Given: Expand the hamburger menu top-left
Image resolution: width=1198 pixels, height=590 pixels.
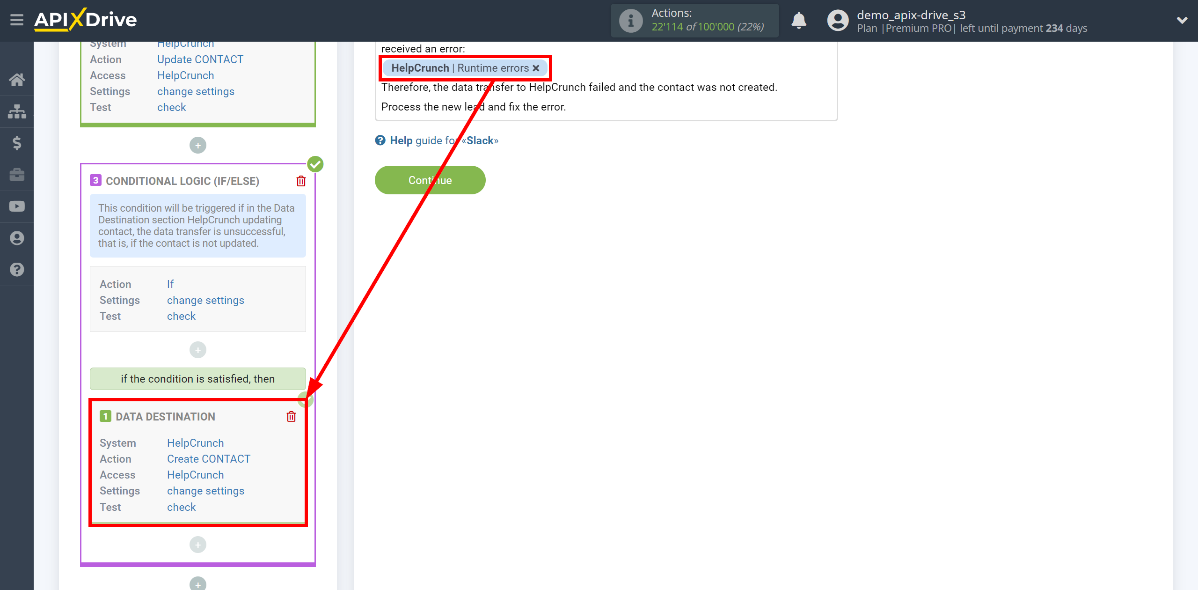Looking at the screenshot, I should (15, 20).
